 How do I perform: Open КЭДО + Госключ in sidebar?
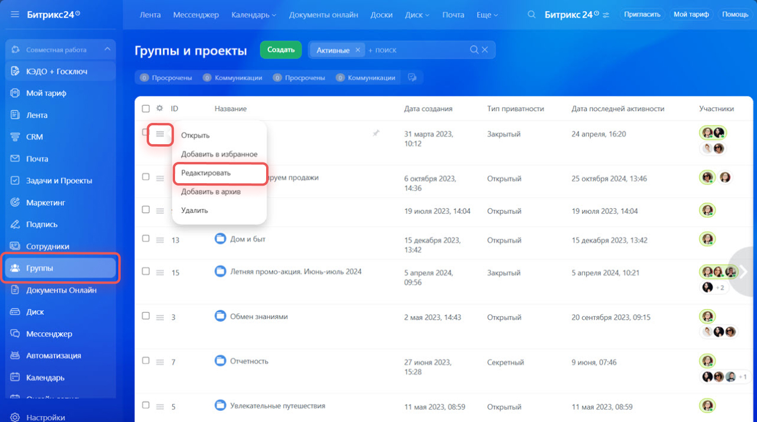pyautogui.click(x=60, y=72)
